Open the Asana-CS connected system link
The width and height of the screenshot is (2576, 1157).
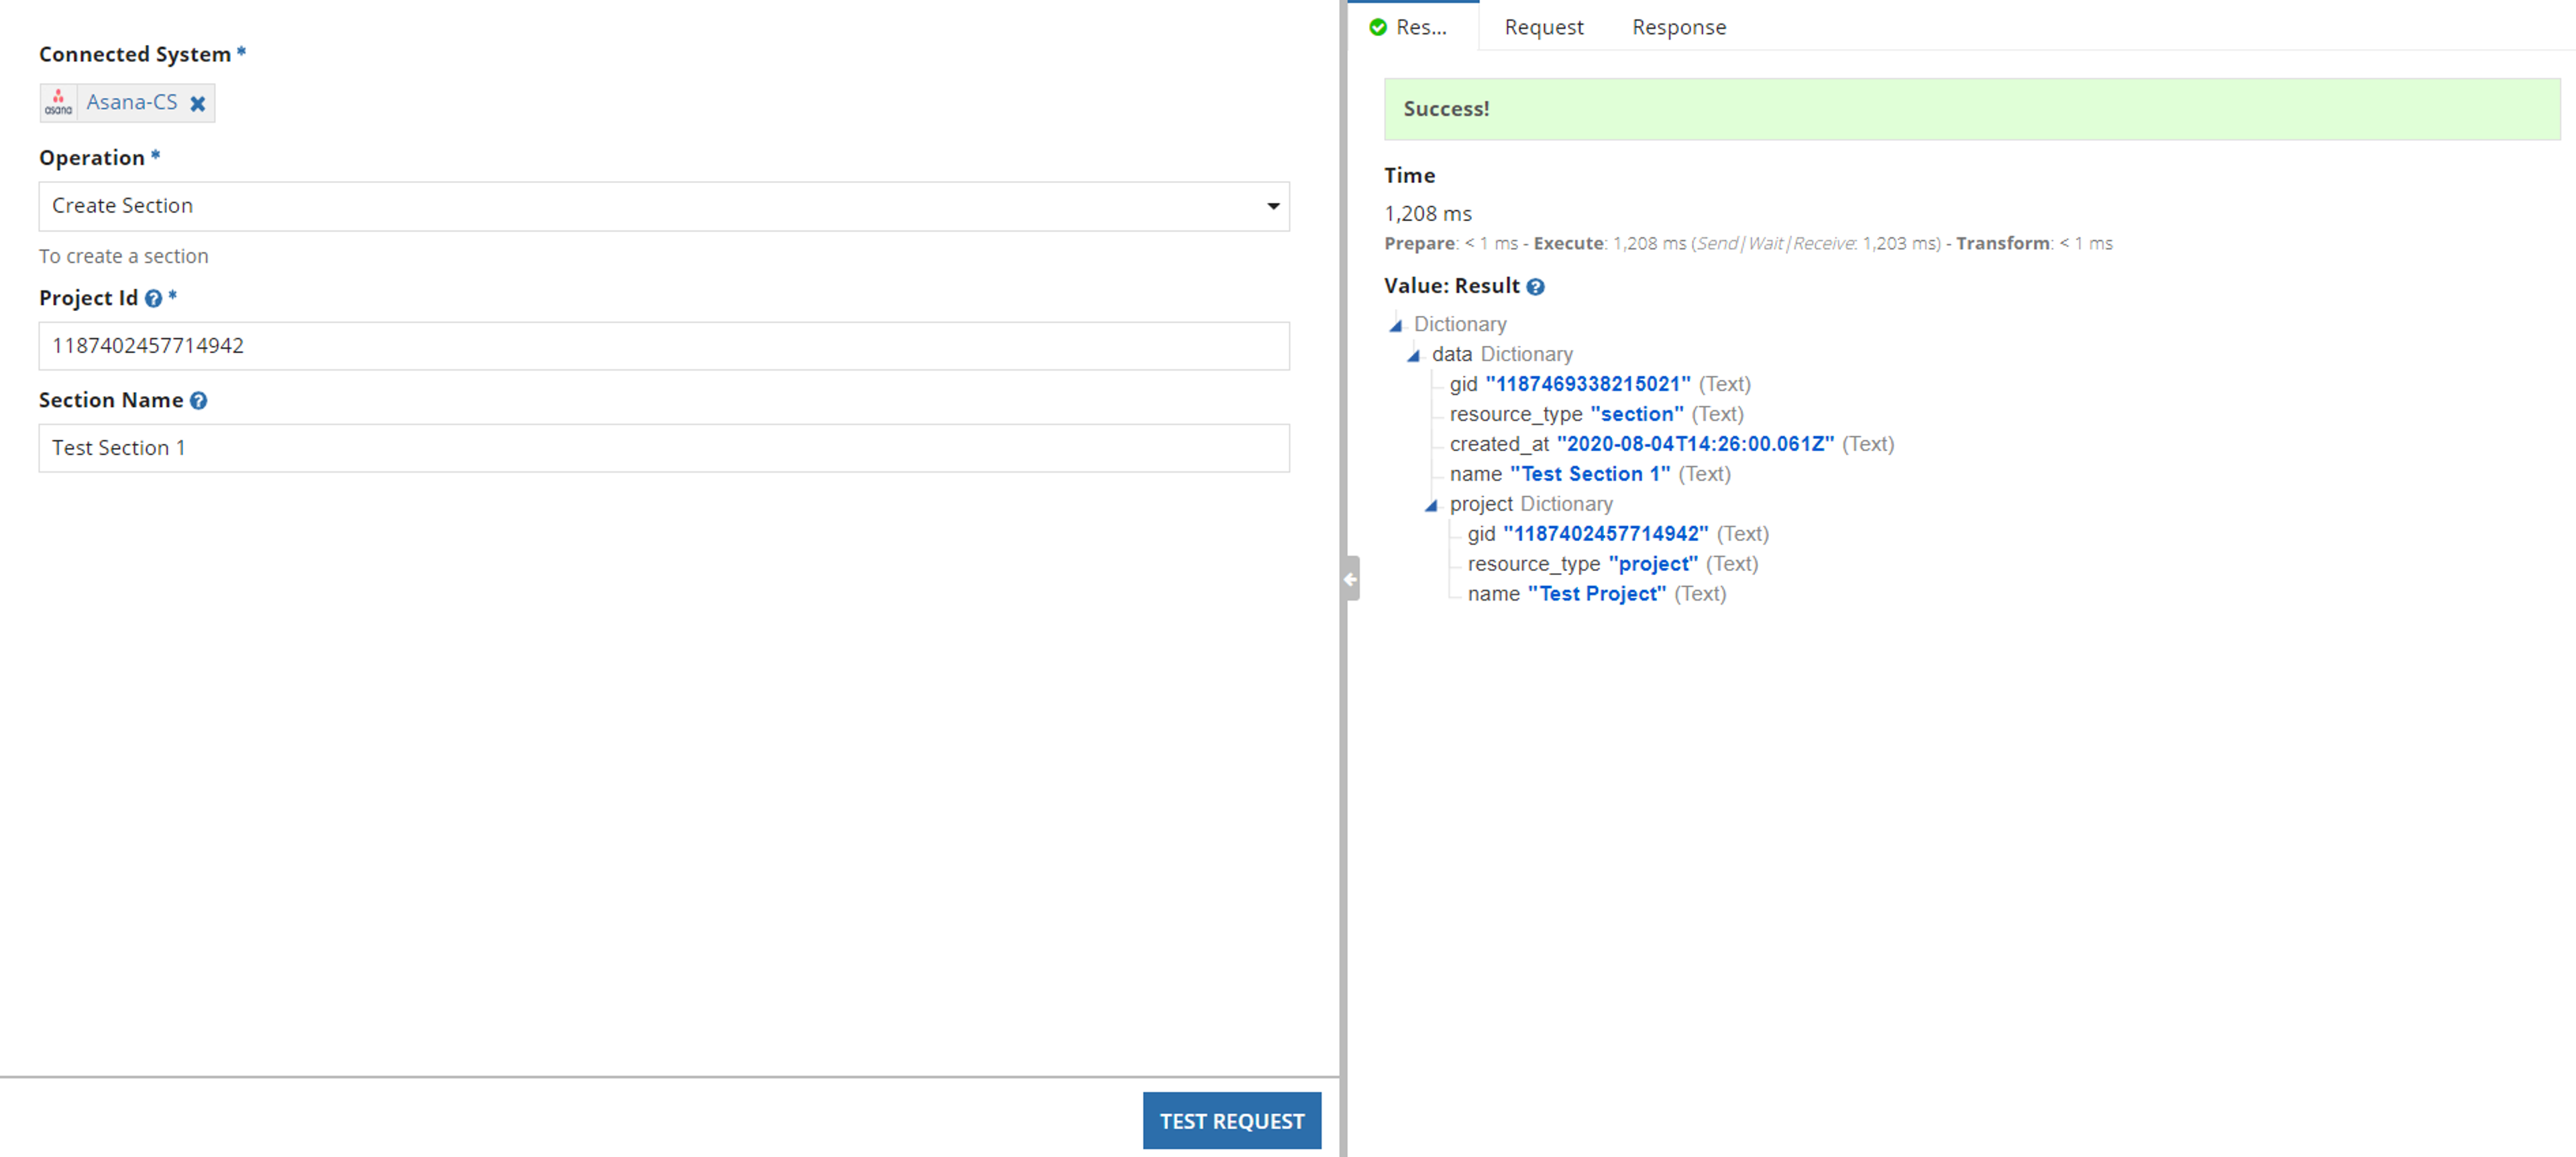click(131, 102)
